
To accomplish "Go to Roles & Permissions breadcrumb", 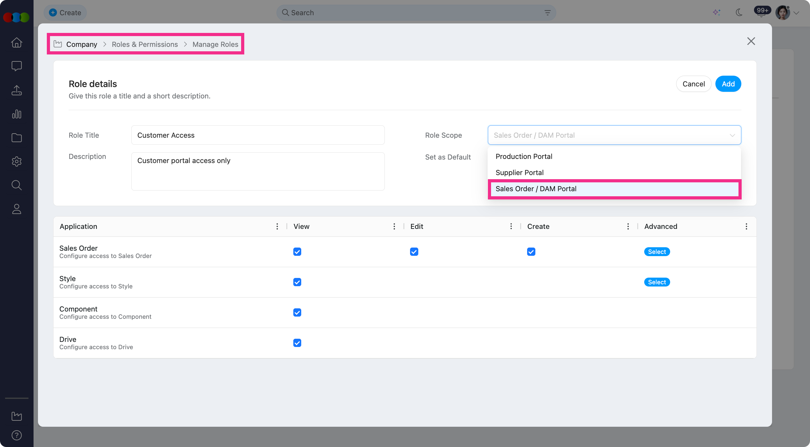I will click(x=145, y=44).
